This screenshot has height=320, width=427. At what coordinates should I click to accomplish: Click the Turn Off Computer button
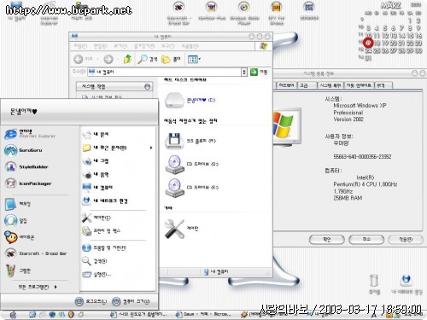[x=131, y=301]
